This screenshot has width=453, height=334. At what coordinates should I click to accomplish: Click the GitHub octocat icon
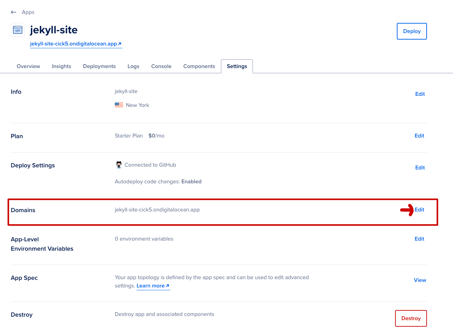click(x=119, y=165)
